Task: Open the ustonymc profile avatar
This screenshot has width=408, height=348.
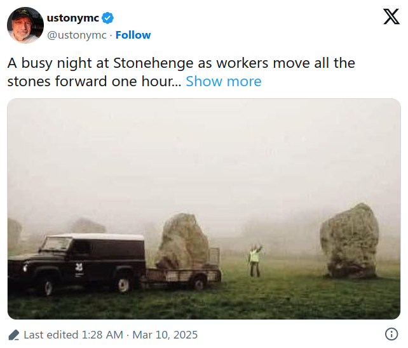Action: tap(25, 26)
